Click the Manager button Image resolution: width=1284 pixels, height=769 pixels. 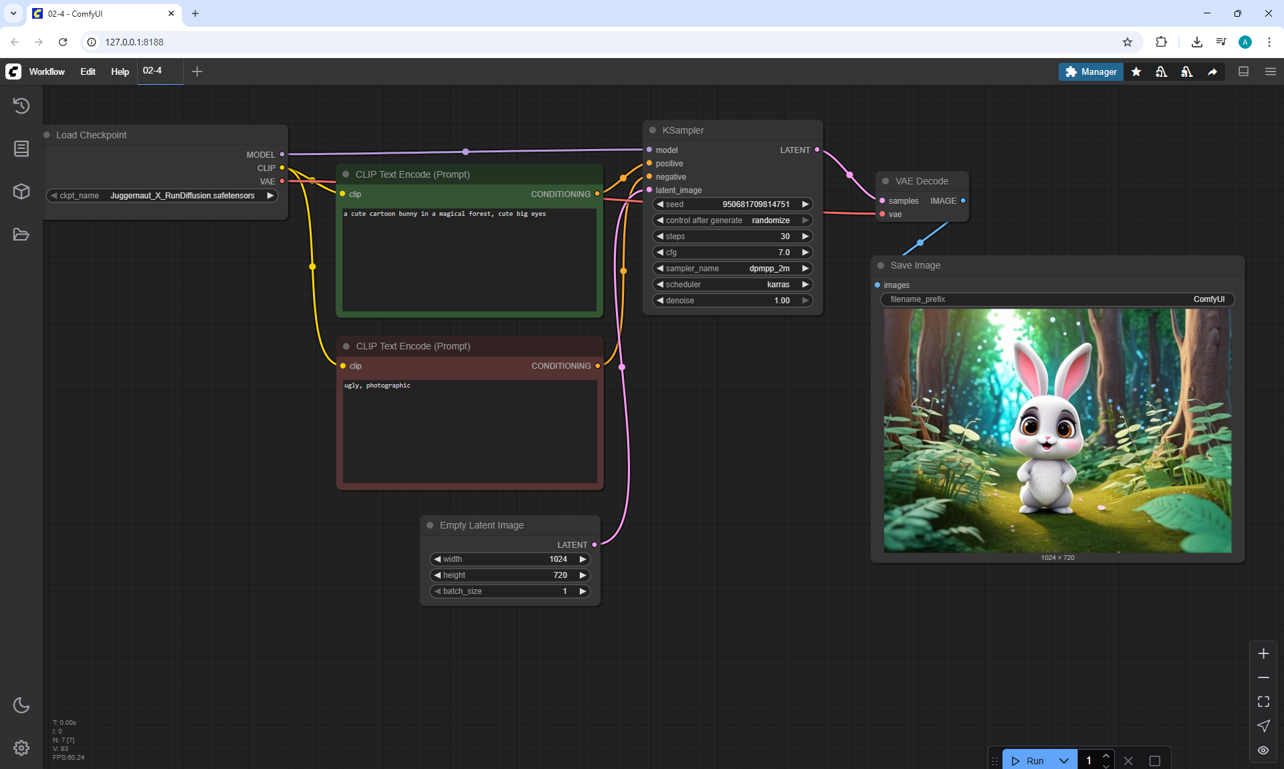(1091, 71)
